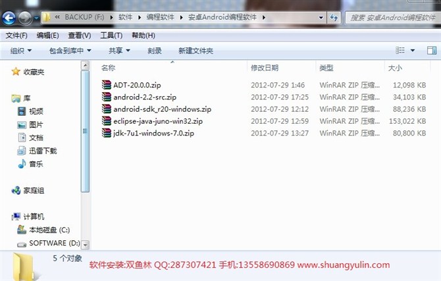Open the 文件(F) menu
The height and width of the screenshot is (281, 441).
(16, 36)
